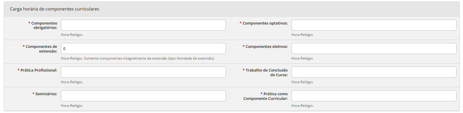The image size is (463, 113).
Task: Focus the Componentes optativos text box
Action: [374, 25]
